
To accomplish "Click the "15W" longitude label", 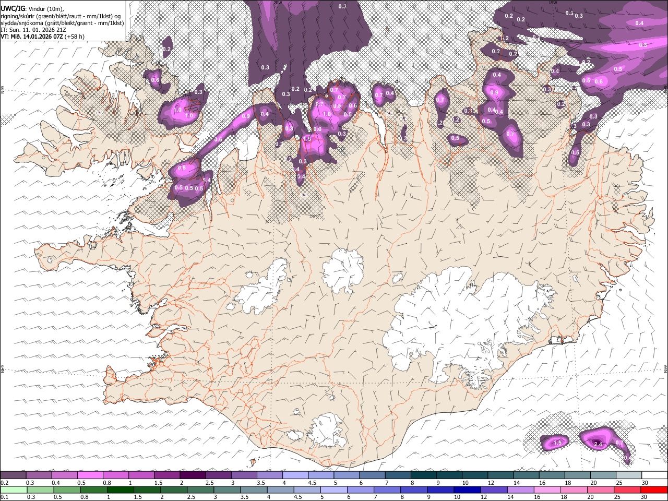I will click(553, 3).
